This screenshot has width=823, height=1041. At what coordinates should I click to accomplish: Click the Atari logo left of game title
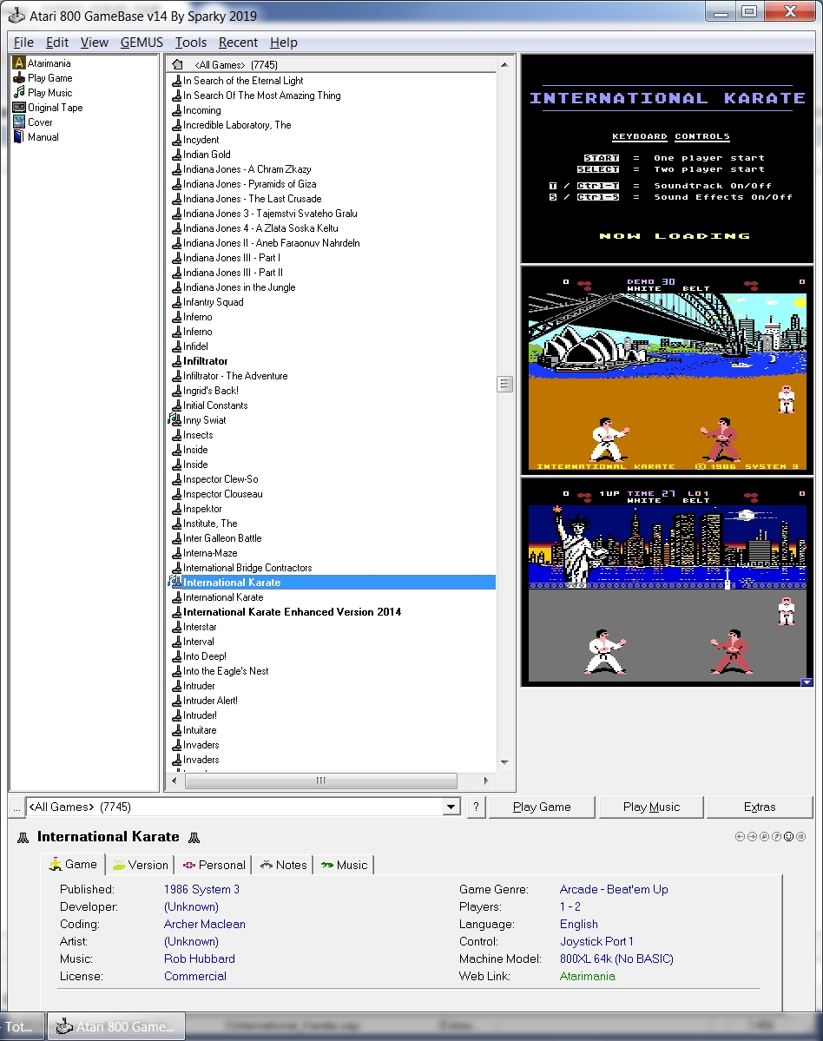tap(23, 838)
